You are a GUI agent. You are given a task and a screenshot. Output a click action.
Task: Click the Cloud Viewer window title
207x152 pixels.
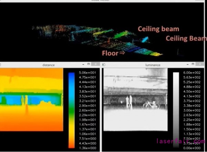(103, 1)
